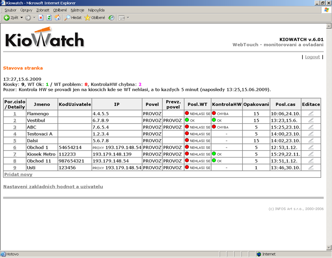Click the edit pencil for Flamengo row

click(311, 114)
